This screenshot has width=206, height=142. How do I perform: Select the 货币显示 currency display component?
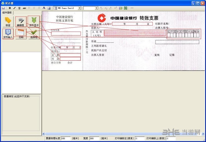point(34,22)
